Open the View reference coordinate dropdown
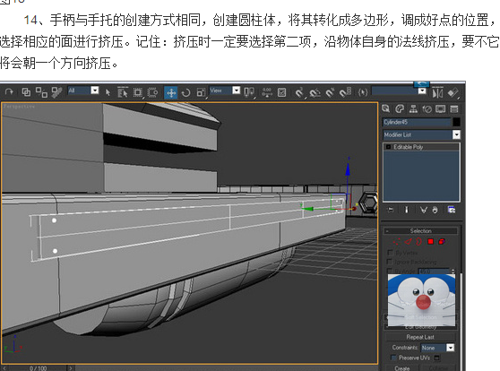This screenshot has height=371, width=500. (236, 91)
